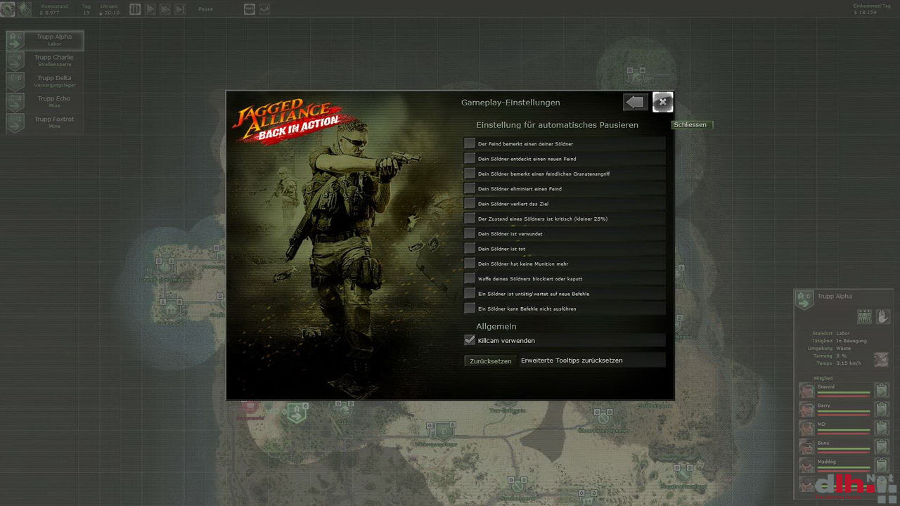Enable 'Ein Söldner ist untätig' pause checkbox

[x=470, y=293]
